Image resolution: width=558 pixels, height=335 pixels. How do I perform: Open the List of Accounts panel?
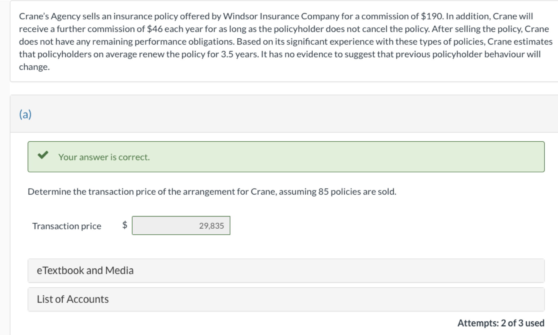(x=73, y=299)
